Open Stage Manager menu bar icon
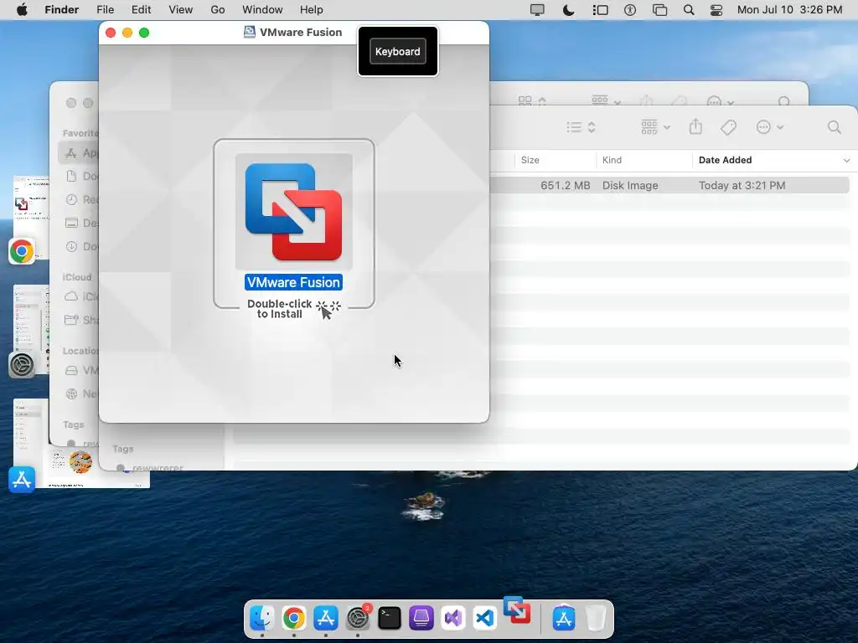Screen dimensions: 858x643 600,10
